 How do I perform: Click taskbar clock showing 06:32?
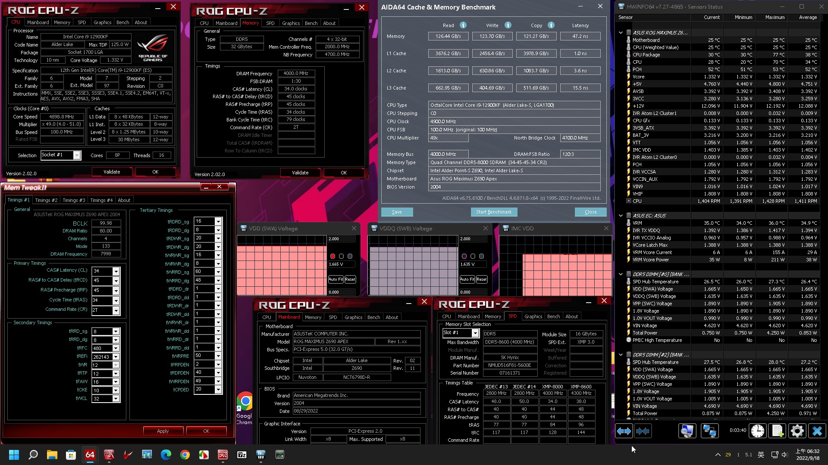point(807,455)
